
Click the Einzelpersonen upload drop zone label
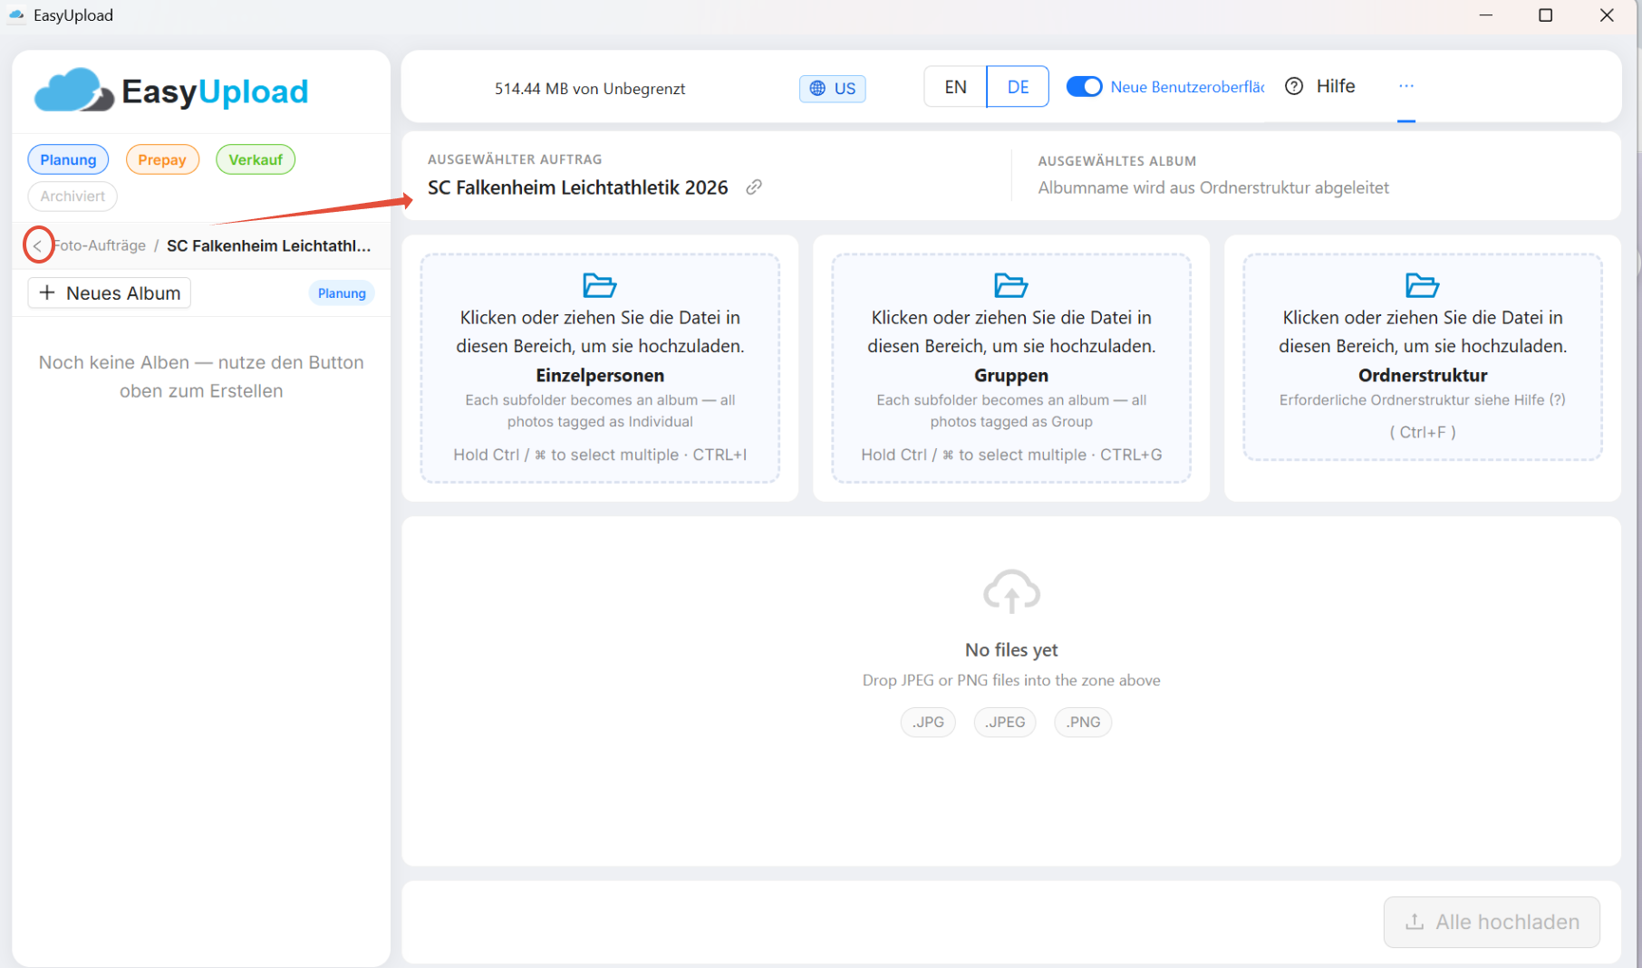pos(600,375)
